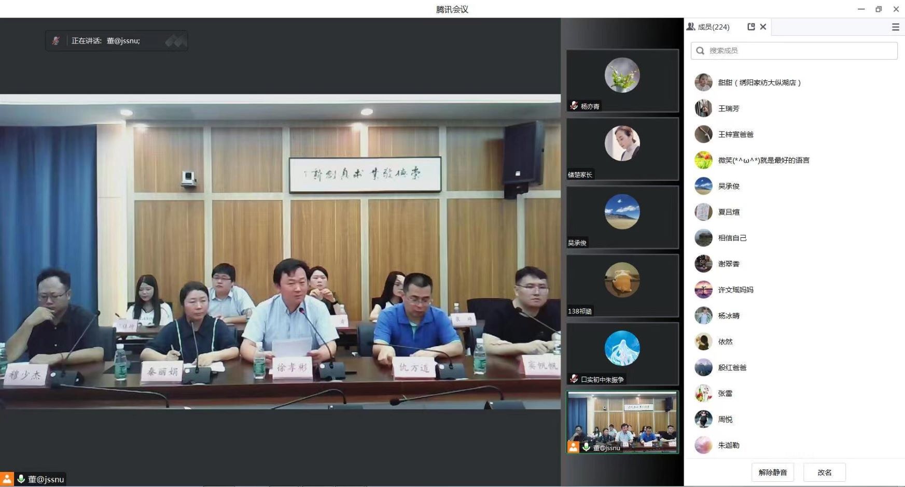Close the members panel with X icon

[763, 27]
